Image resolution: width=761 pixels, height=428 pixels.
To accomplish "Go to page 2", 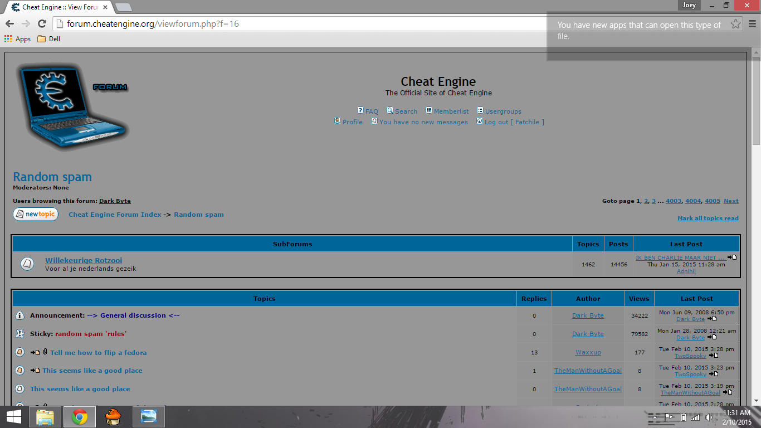I will [646, 201].
